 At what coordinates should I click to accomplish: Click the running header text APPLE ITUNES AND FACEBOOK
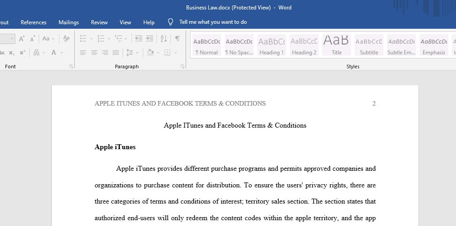(x=144, y=104)
